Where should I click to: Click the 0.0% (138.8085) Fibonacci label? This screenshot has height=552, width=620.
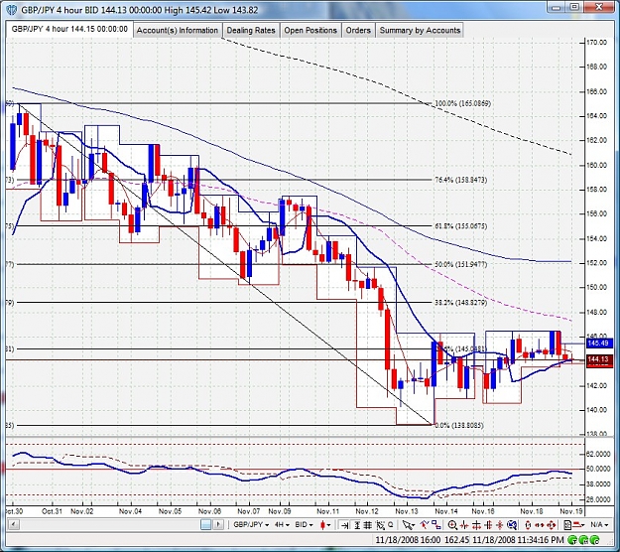coord(459,425)
